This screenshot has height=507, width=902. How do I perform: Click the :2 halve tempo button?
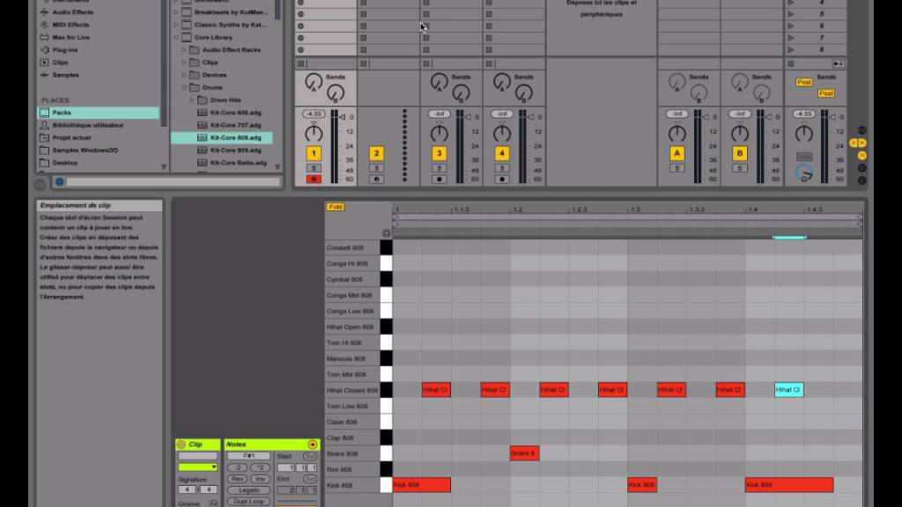238,468
